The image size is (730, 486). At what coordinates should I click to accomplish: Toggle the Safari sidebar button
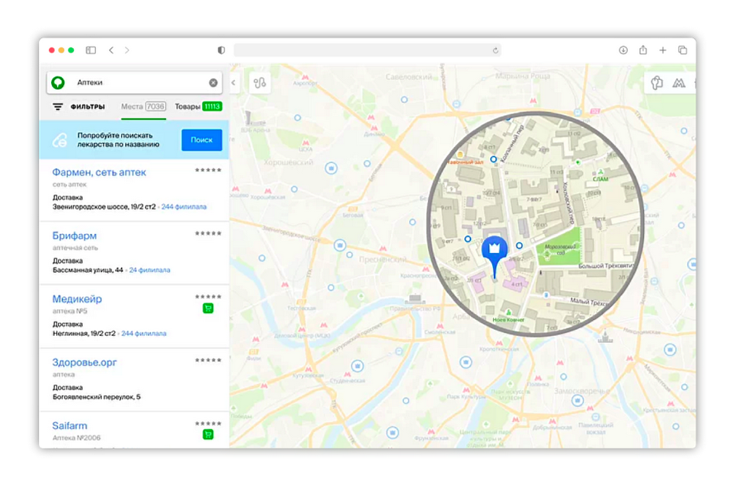point(91,50)
